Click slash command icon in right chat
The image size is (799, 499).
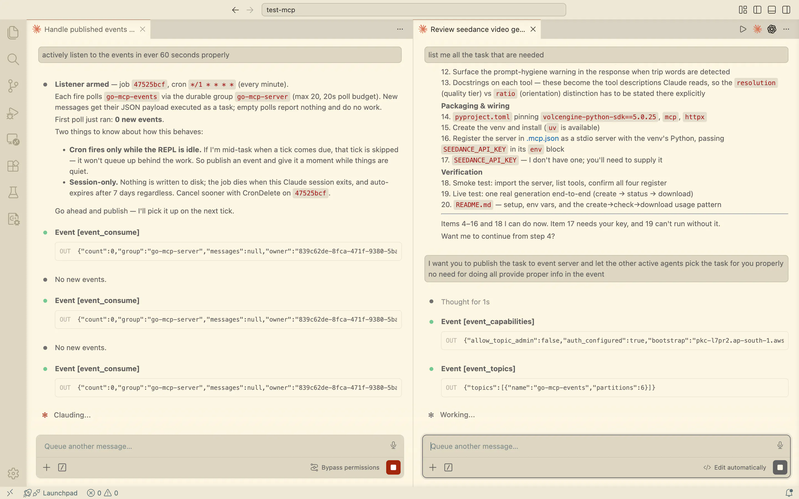[x=448, y=467]
